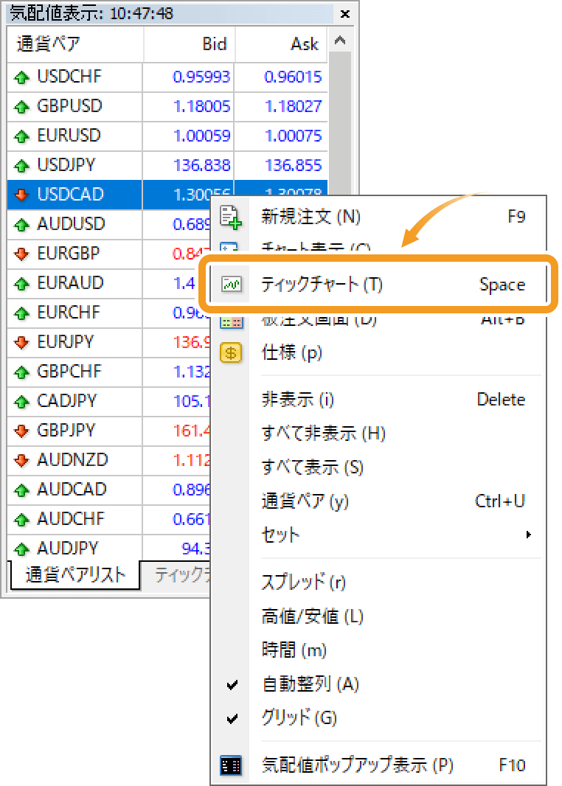The width and height of the screenshot is (562, 786).
Task: Click the green up arrow beside AUDUSD
Action: (x=21, y=225)
